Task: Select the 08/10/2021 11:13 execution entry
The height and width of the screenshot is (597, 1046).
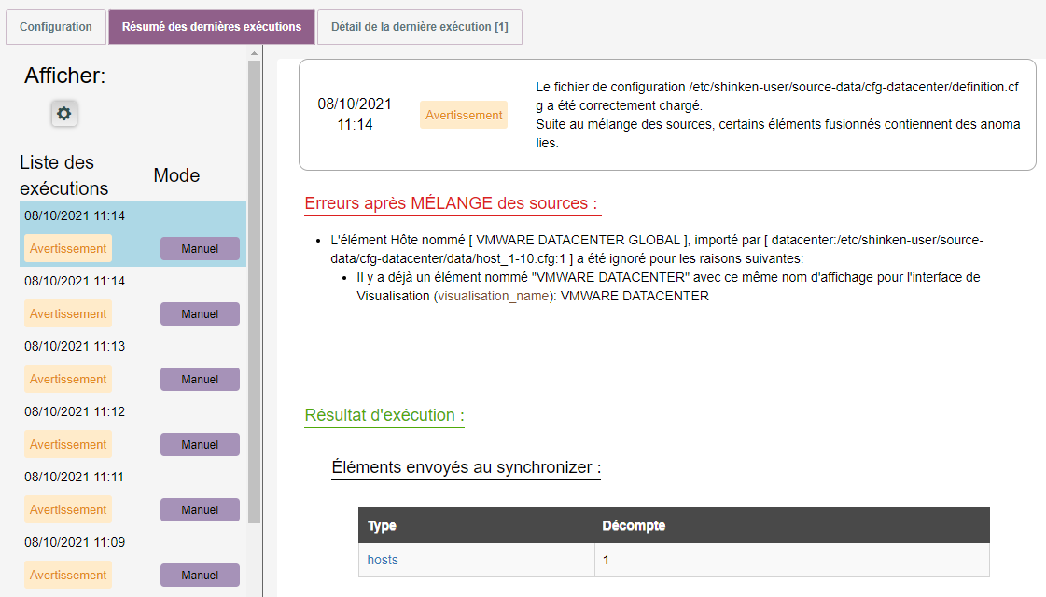Action: 75,346
